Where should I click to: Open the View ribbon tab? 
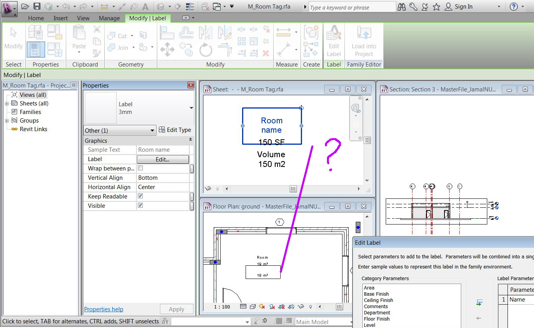tap(83, 18)
